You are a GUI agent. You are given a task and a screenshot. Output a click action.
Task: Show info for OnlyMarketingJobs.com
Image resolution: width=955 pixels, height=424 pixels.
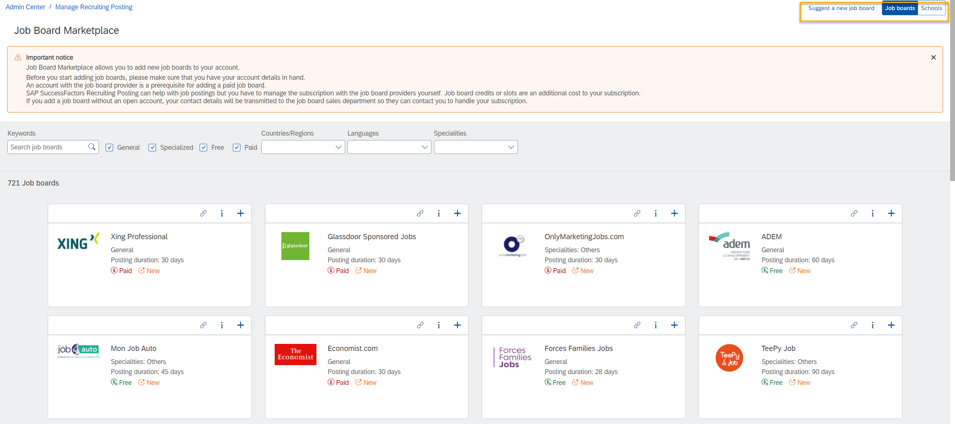[655, 213]
